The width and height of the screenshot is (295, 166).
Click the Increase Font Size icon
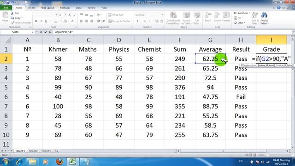coord(70,15)
